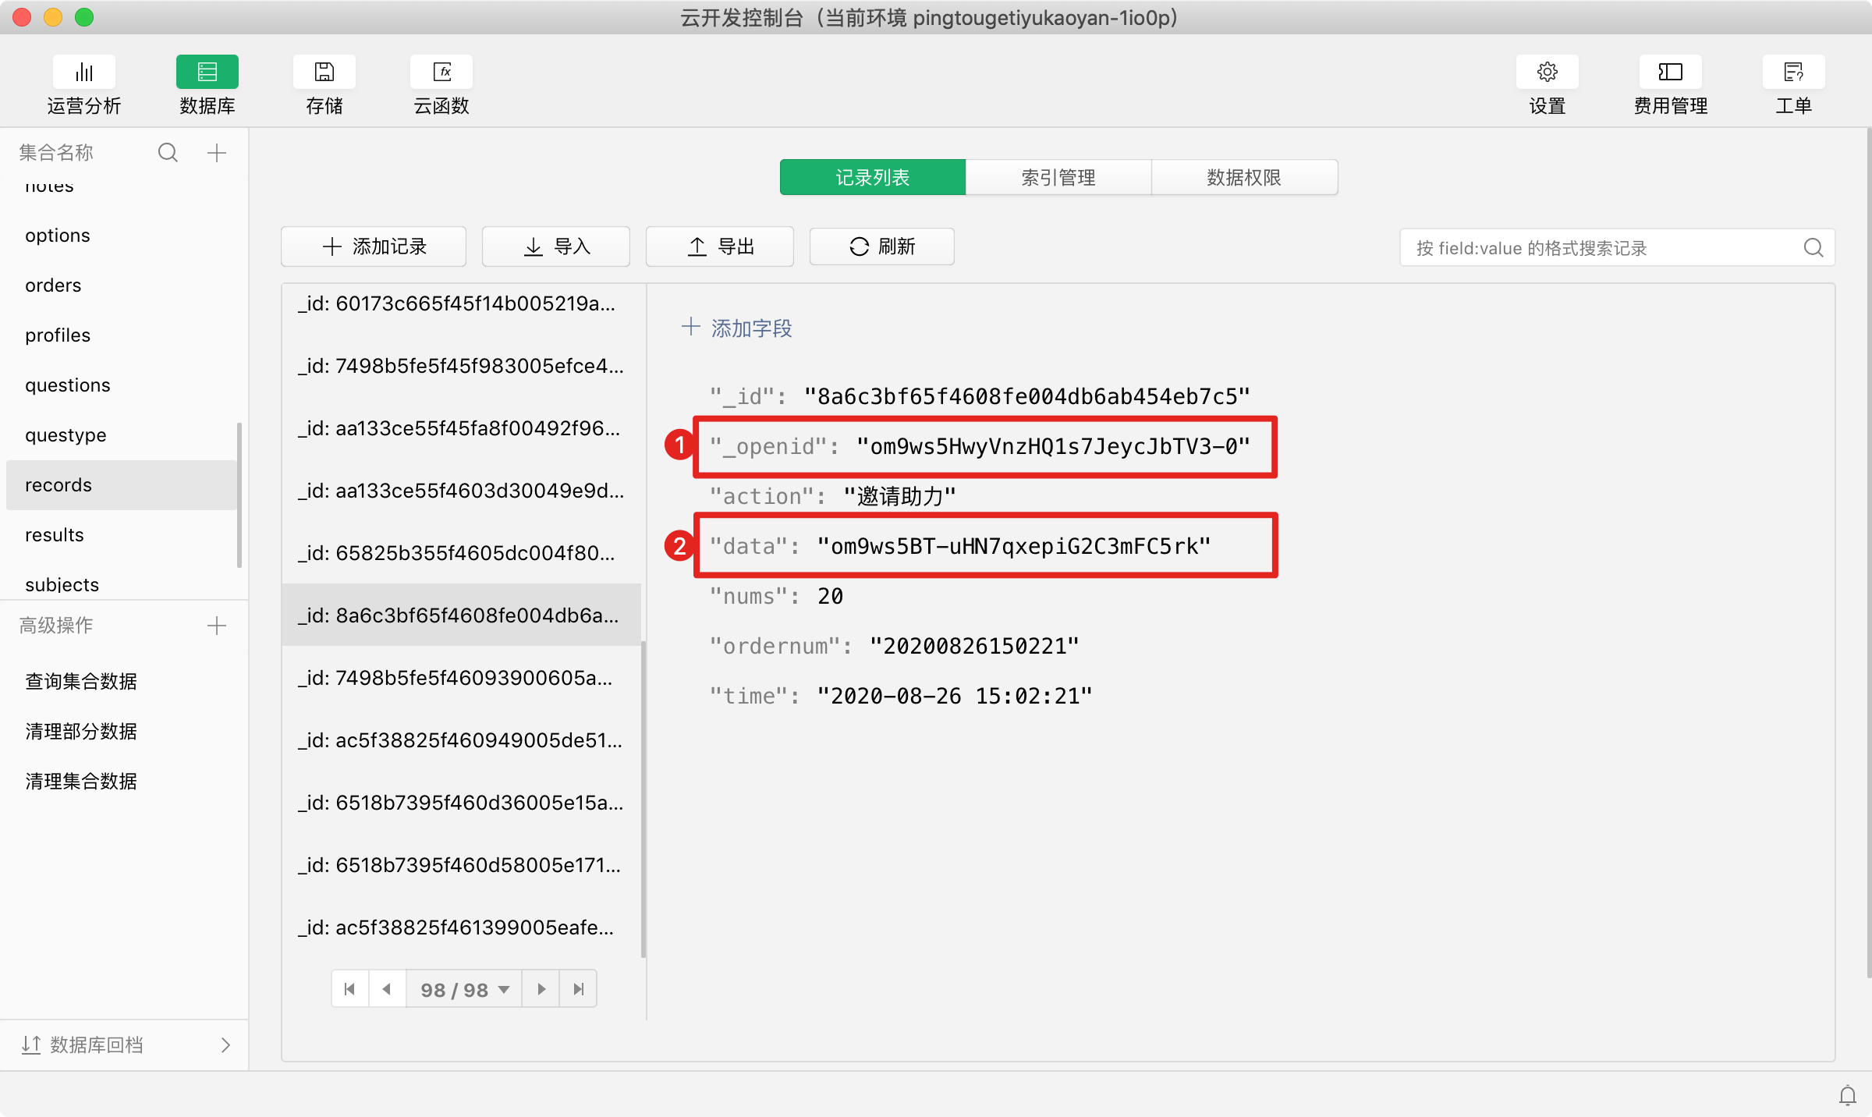Open the page number 98/98 dropdown

(464, 989)
